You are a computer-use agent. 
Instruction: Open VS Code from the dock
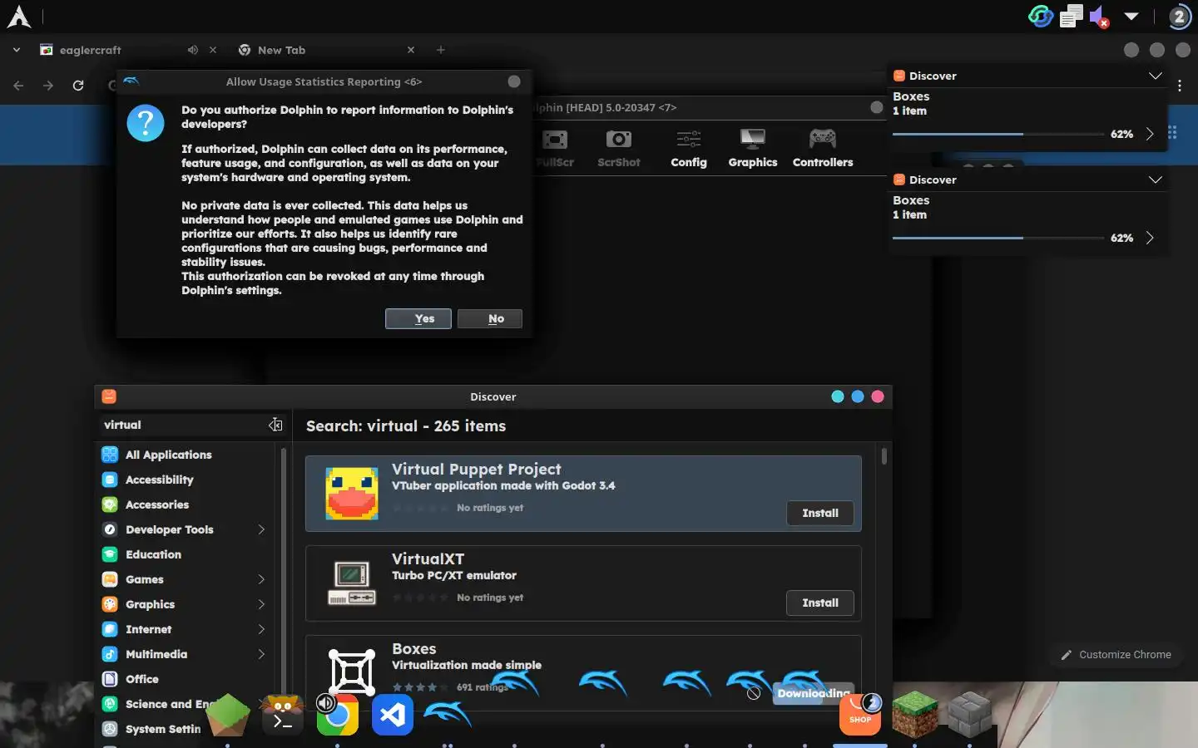(393, 715)
